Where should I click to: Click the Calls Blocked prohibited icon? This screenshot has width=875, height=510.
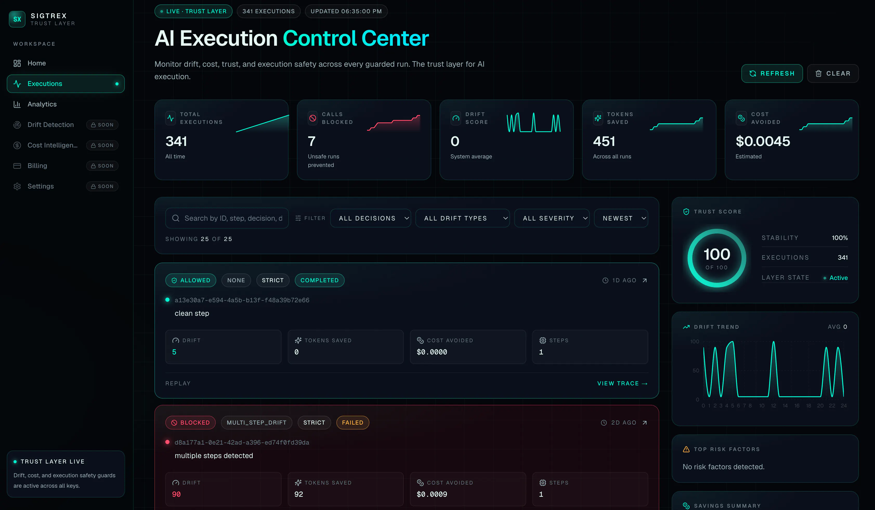(x=313, y=118)
